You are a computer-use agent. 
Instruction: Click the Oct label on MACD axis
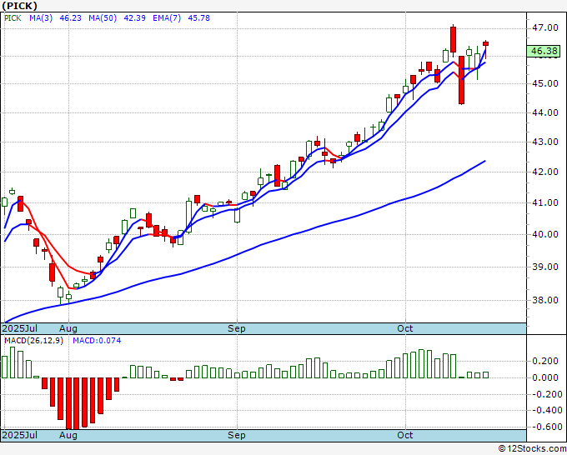(405, 435)
